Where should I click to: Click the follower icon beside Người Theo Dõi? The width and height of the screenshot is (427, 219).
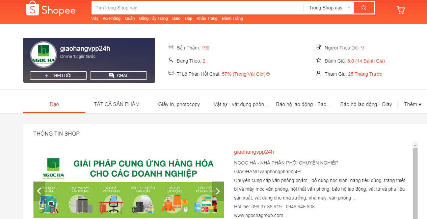point(319,47)
